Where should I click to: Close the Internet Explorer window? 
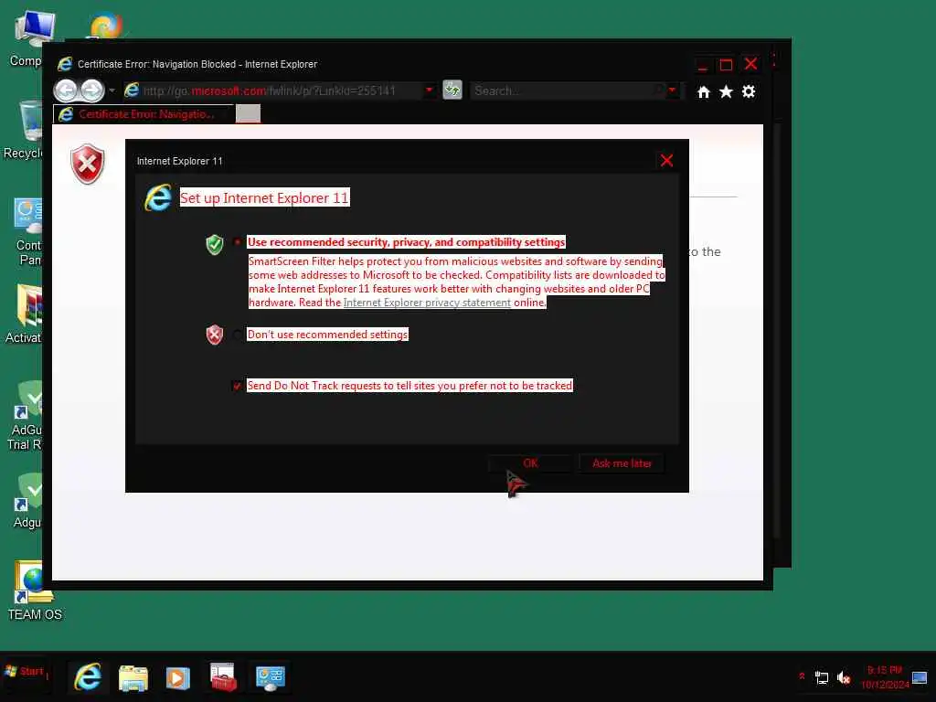pyautogui.click(x=751, y=63)
